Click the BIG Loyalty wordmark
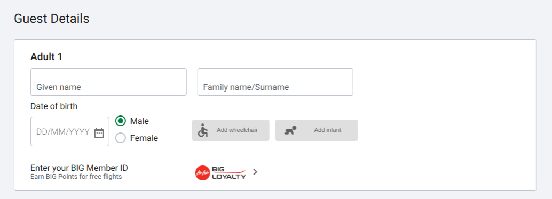The height and width of the screenshot is (199, 552). click(229, 173)
